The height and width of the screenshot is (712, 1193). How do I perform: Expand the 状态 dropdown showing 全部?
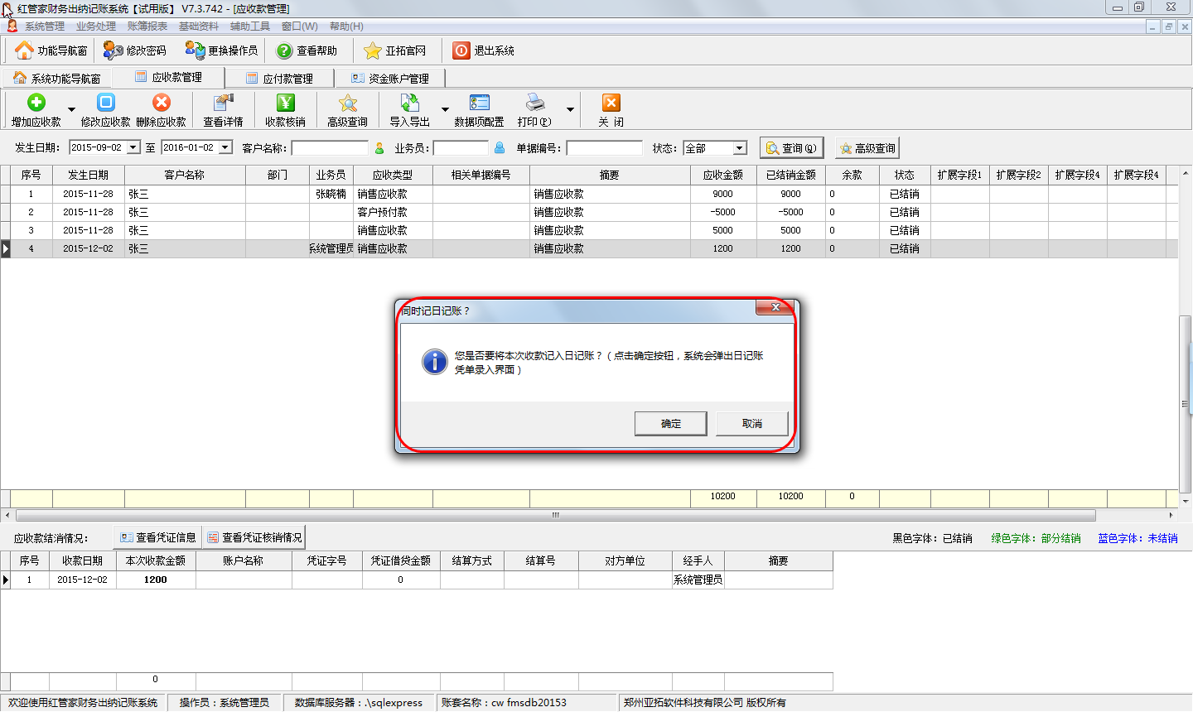coord(739,148)
